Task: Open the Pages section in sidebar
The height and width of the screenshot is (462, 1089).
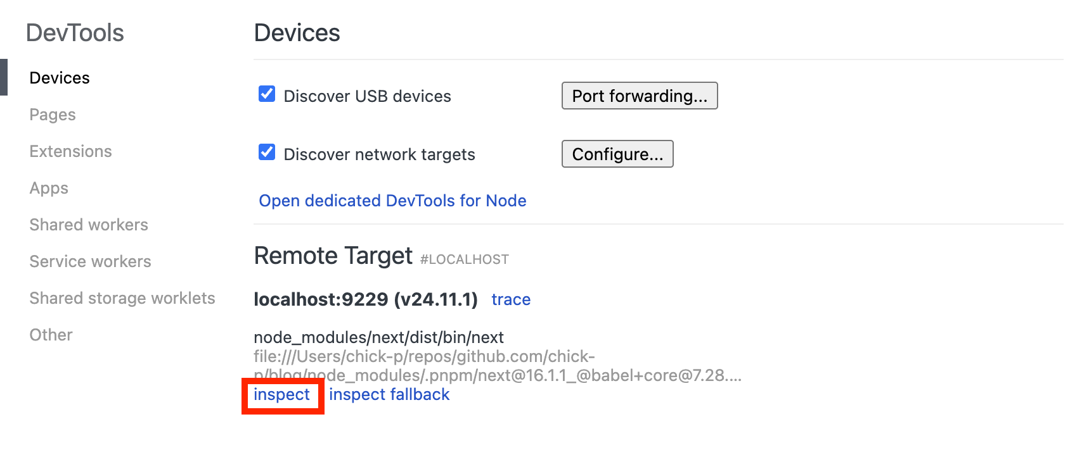Action: 53,115
